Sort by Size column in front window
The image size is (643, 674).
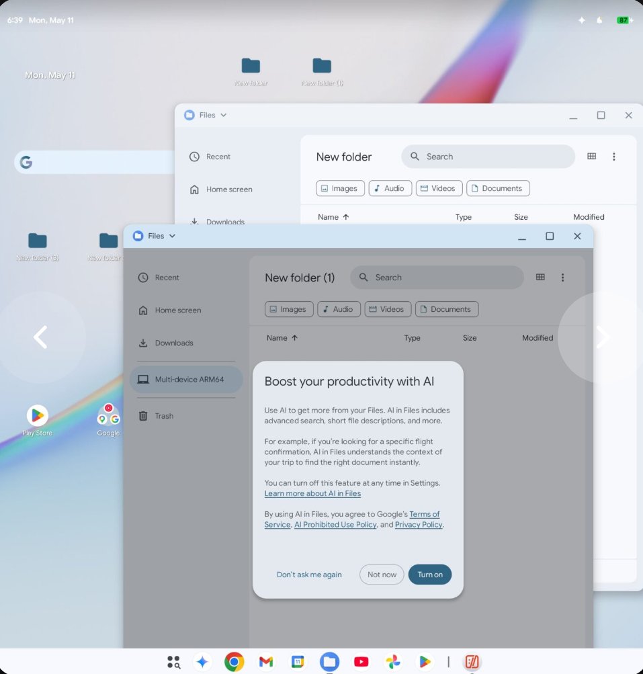click(470, 338)
